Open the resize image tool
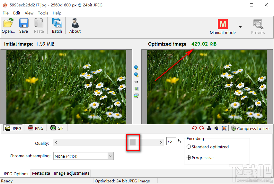Image resolution: width=274 pixels, height=184 pixels. coord(224,128)
